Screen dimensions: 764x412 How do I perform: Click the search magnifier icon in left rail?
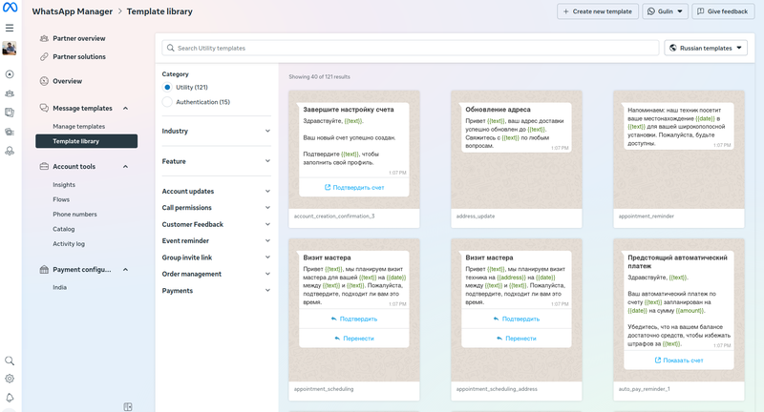[10, 360]
